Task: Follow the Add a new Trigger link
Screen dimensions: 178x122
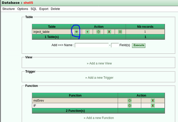Action: [x=99, y=78]
